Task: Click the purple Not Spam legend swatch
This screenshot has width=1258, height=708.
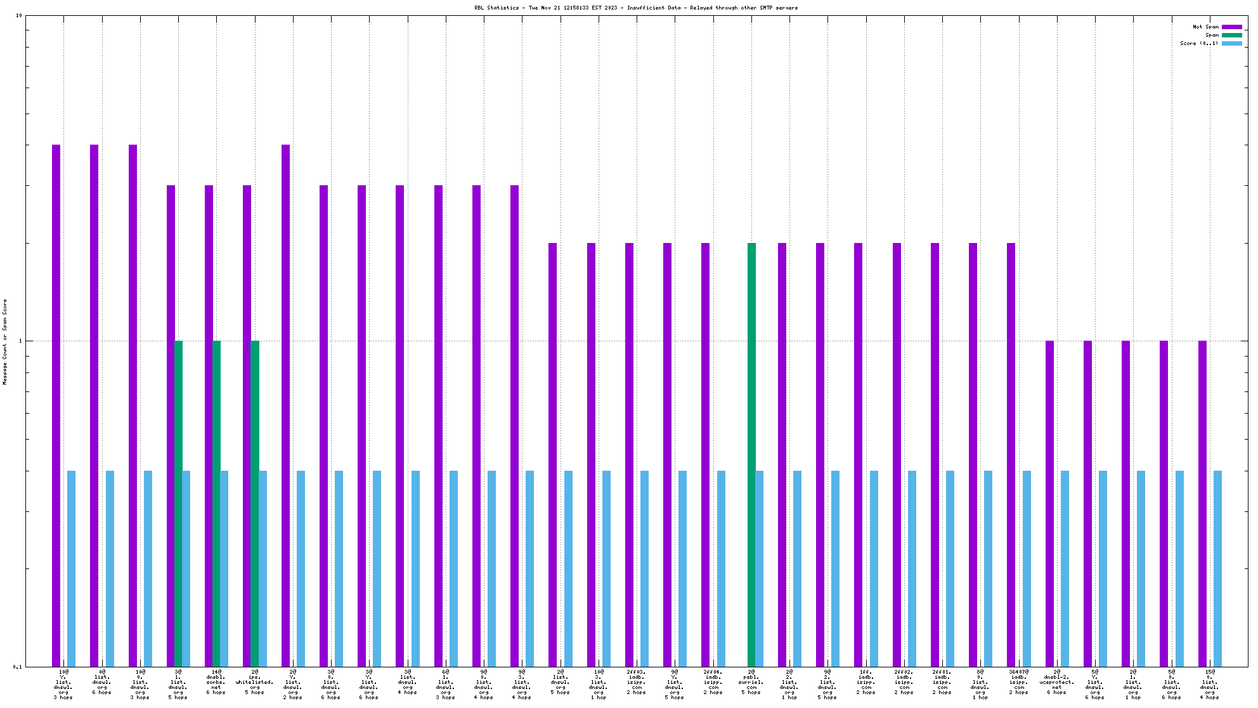Action: 1231,27
